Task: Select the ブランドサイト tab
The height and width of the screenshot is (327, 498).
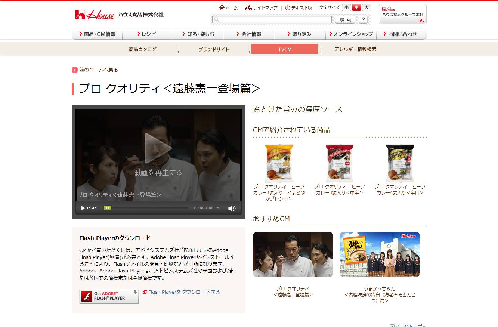Action: [x=214, y=49]
